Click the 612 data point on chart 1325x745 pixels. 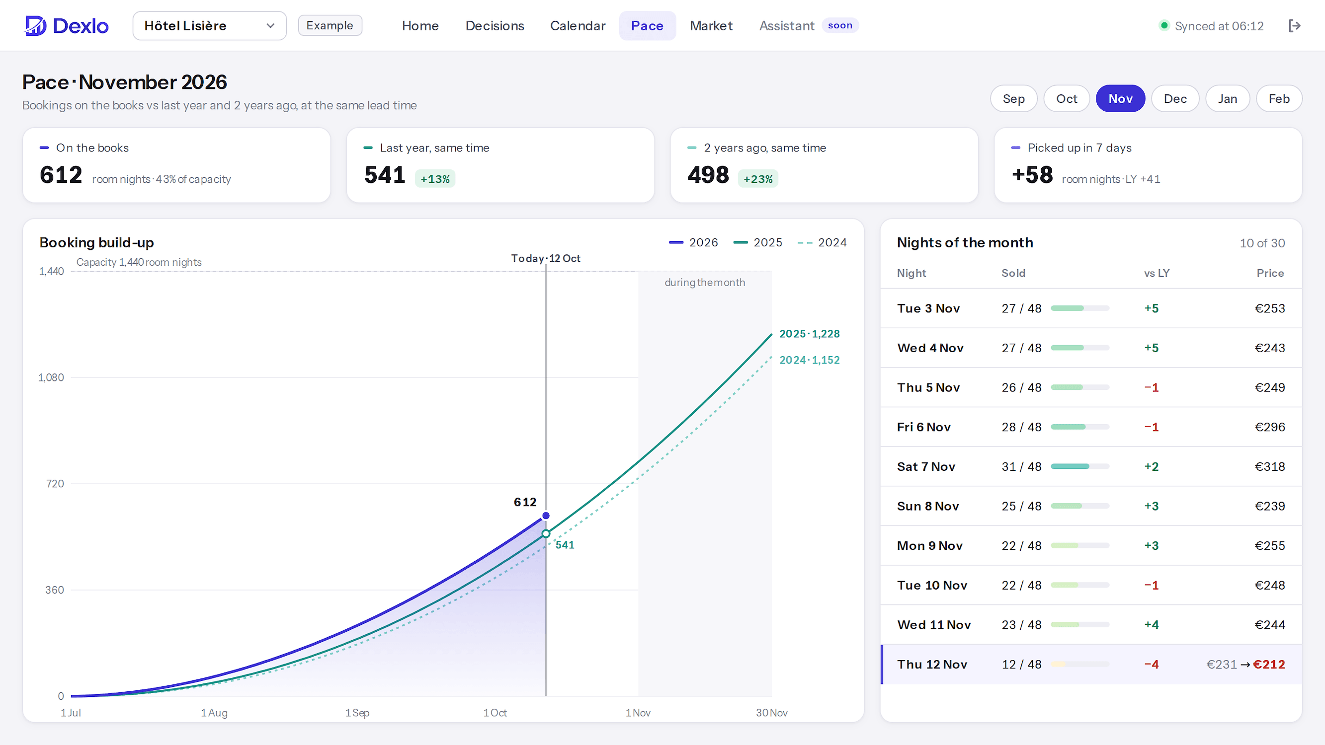546,515
